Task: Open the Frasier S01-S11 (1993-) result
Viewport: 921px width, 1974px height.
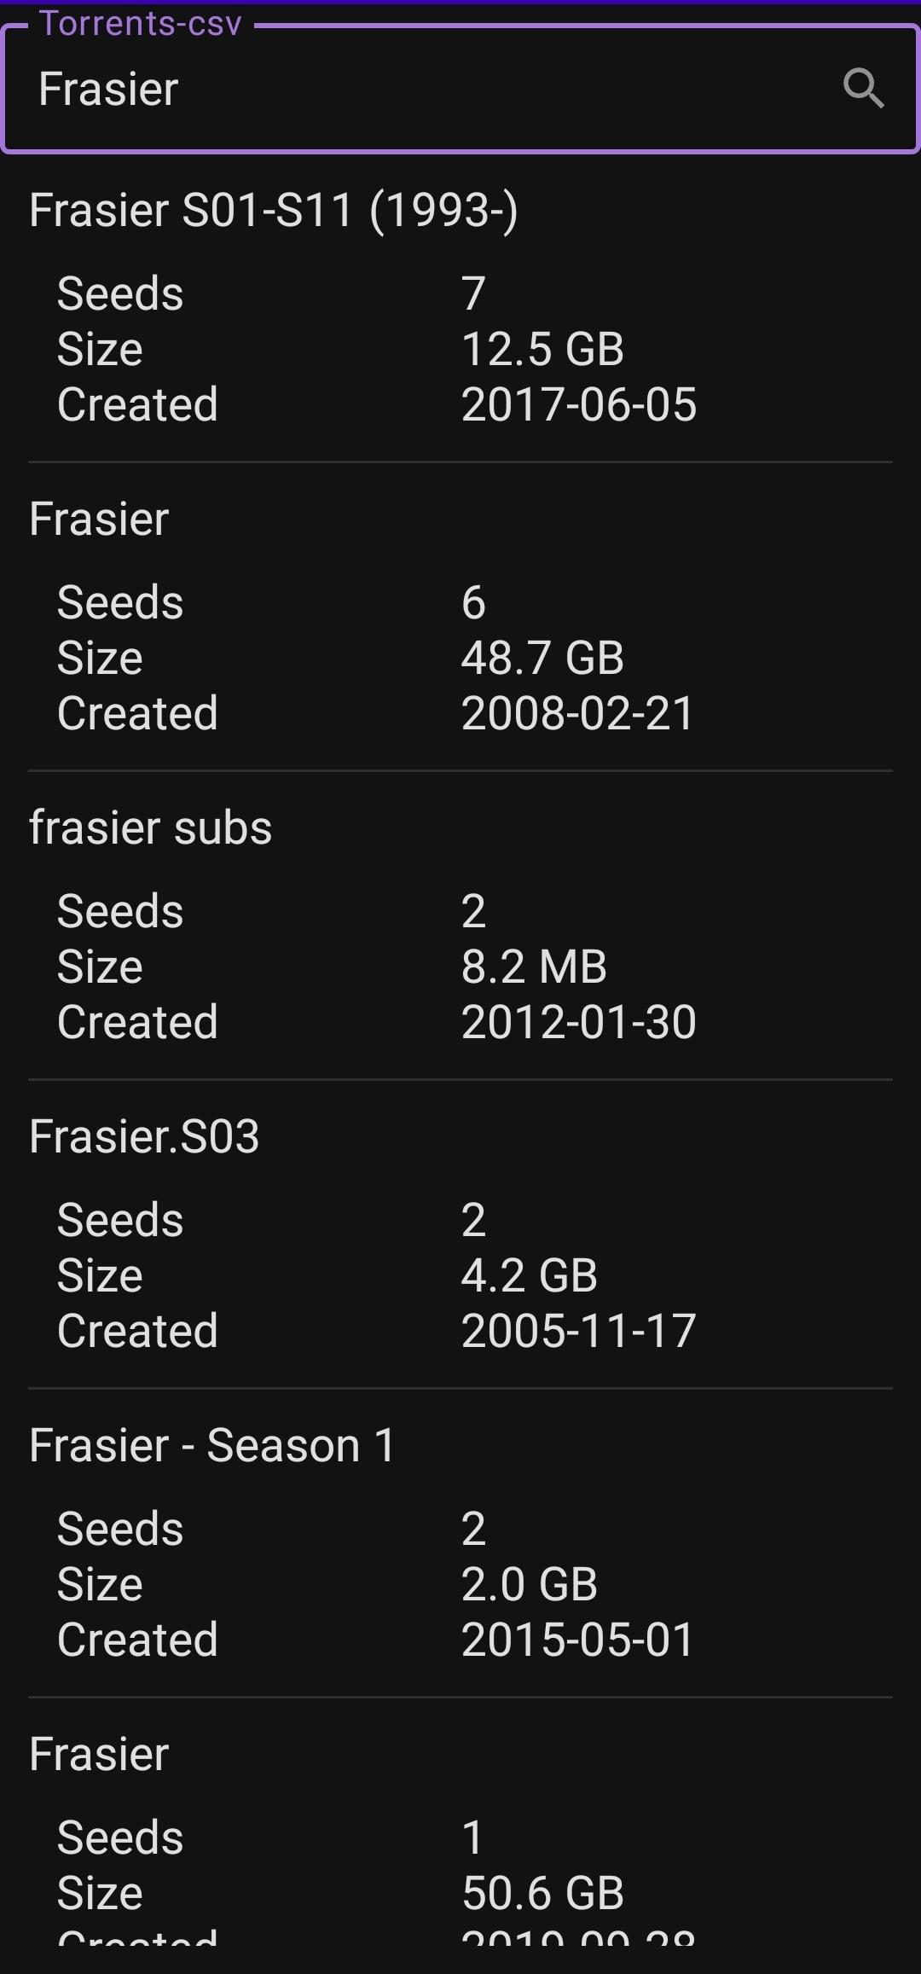Action: (274, 211)
